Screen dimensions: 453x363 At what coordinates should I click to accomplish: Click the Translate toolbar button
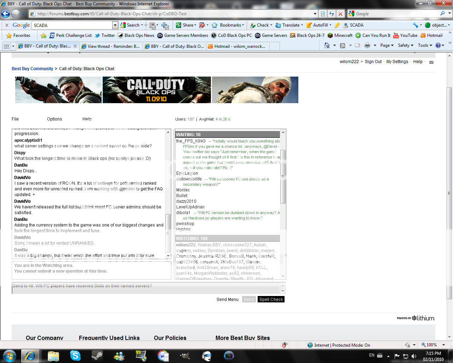(289, 25)
